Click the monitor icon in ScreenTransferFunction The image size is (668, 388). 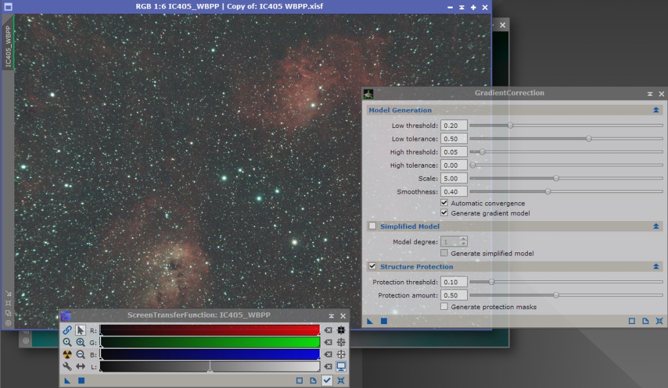pos(341,366)
